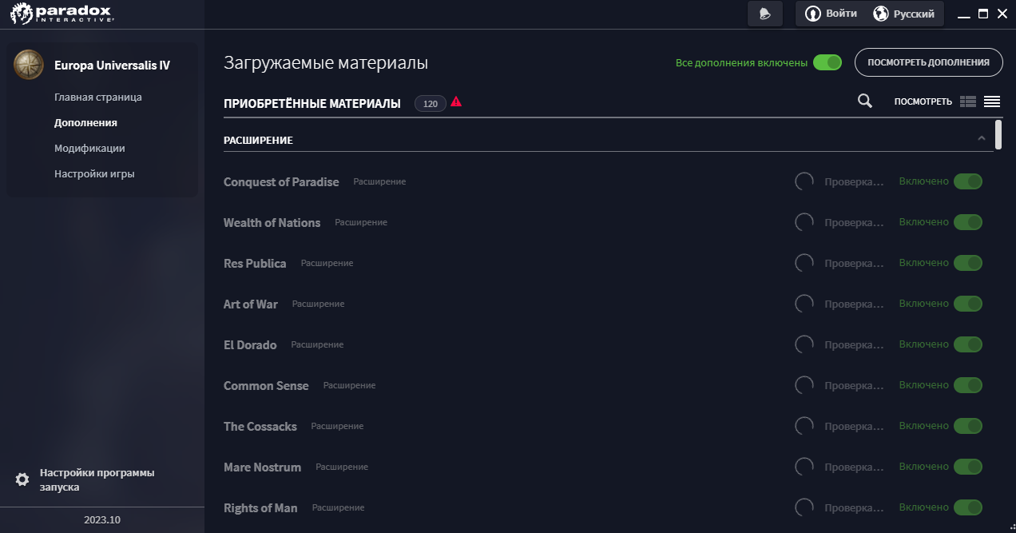This screenshot has height=533, width=1016.
Task: Click Включено label for Conquest of Paradise
Action: (x=924, y=181)
